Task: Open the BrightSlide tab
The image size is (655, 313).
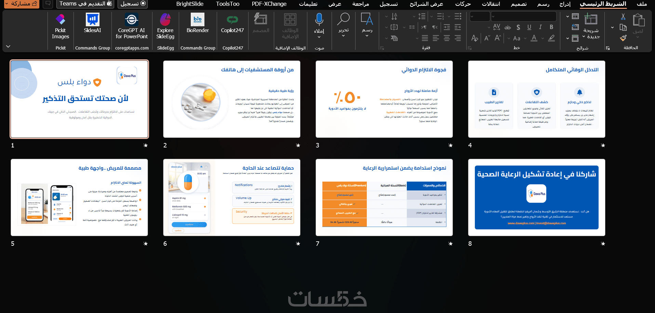Action: pyautogui.click(x=190, y=4)
